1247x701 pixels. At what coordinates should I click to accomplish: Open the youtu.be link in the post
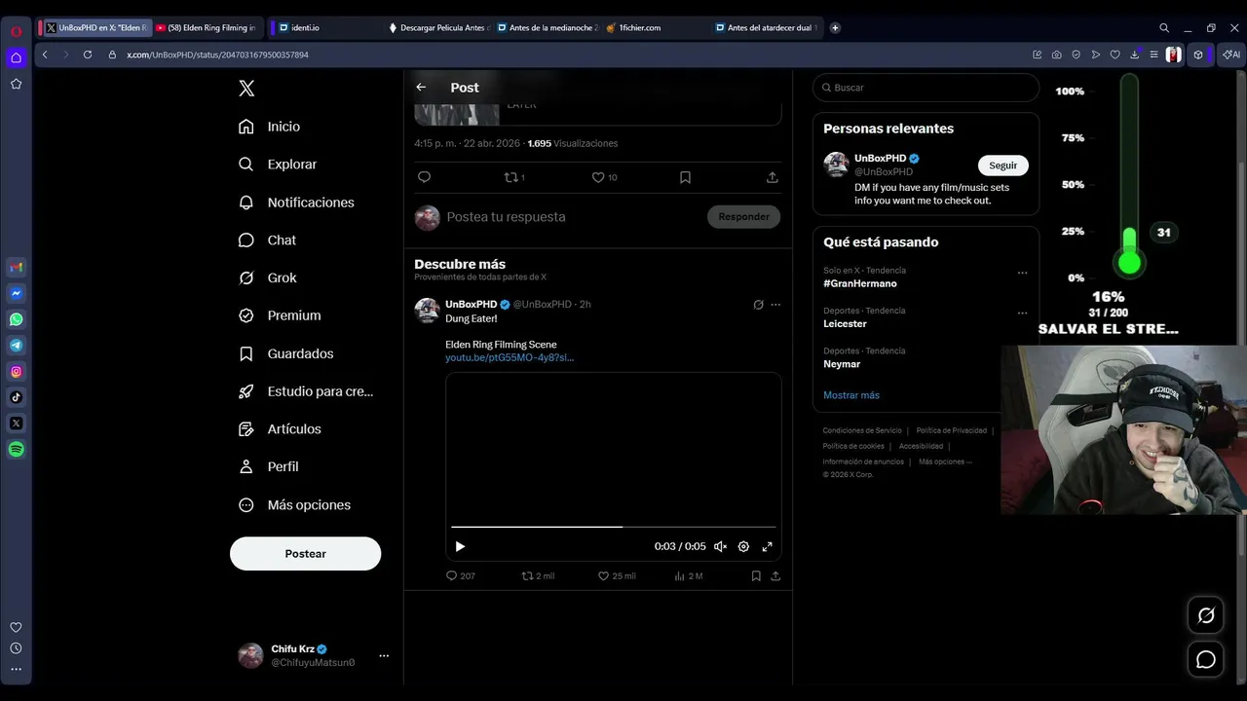tap(510, 358)
